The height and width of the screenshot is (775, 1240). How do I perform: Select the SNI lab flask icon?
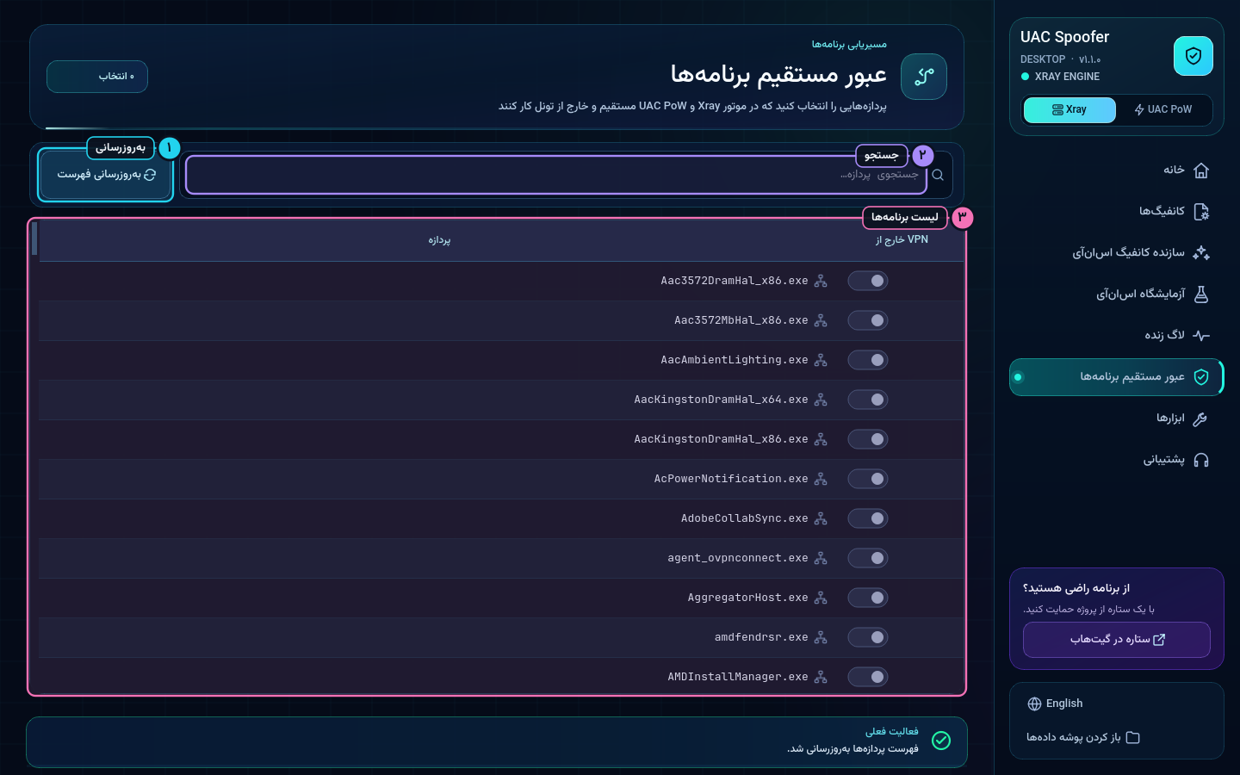pos(1201,294)
